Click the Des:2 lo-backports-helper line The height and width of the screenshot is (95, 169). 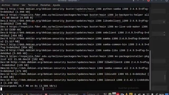point(74,16)
